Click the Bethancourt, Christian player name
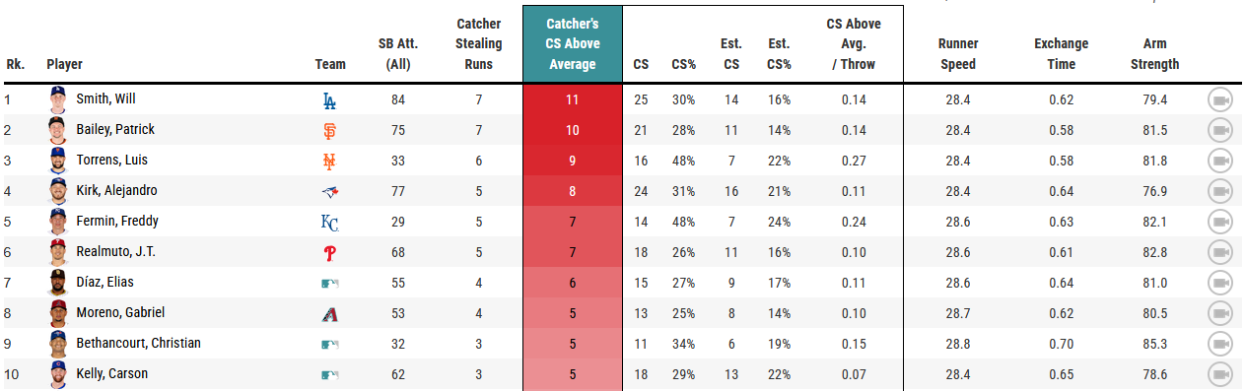The height and width of the screenshot is (391, 1245). (138, 344)
